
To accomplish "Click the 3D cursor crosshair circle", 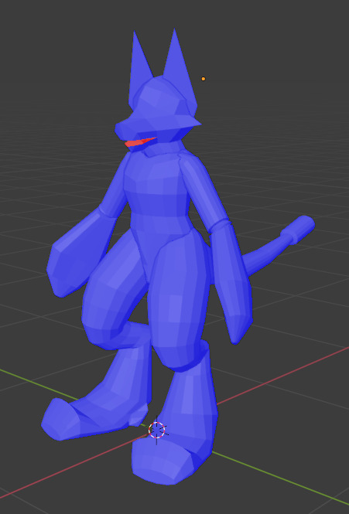I will (x=156, y=430).
